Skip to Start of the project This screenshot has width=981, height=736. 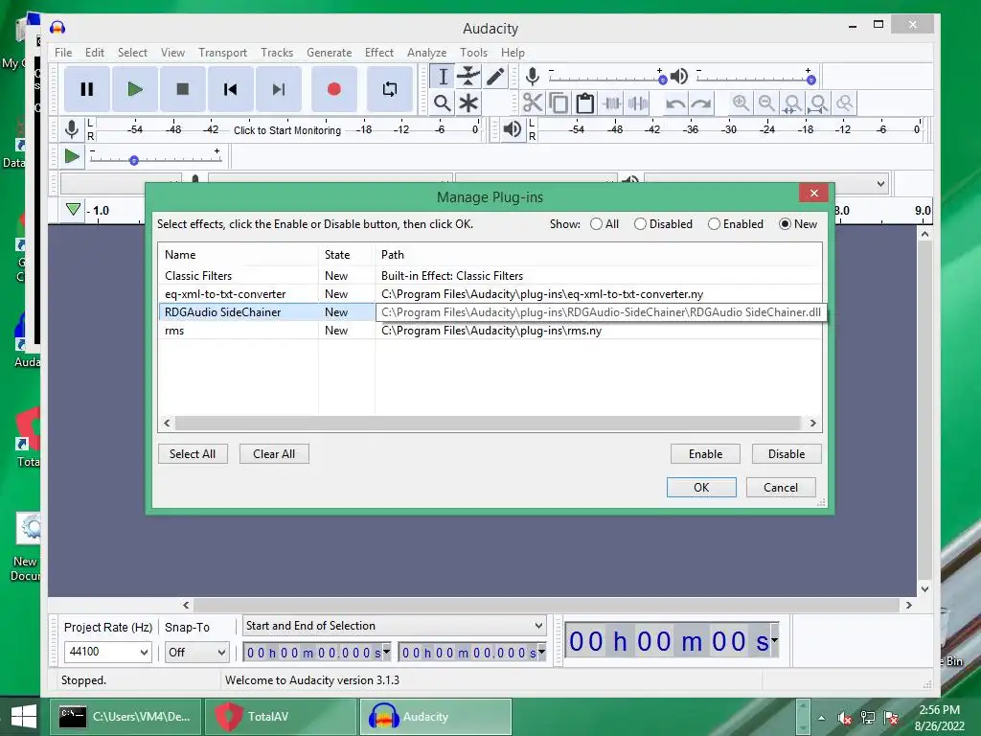click(230, 89)
